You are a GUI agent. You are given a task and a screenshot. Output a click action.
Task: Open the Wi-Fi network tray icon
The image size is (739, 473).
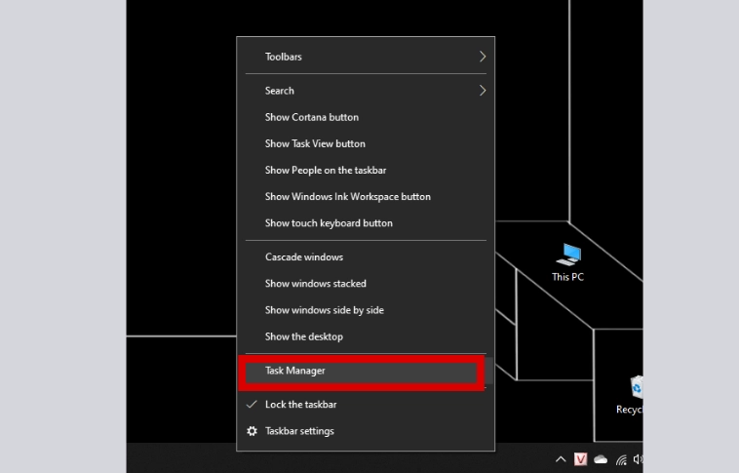[621, 459]
